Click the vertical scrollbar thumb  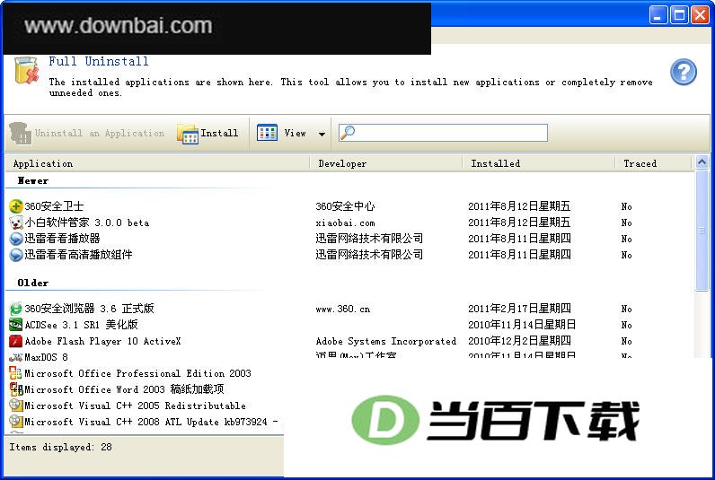click(702, 230)
